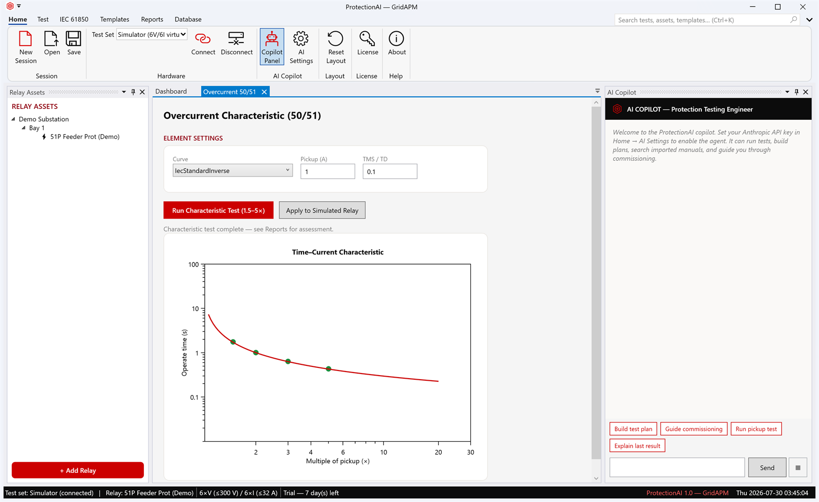
Task: Click the stop button beside Send
Action: click(798, 467)
